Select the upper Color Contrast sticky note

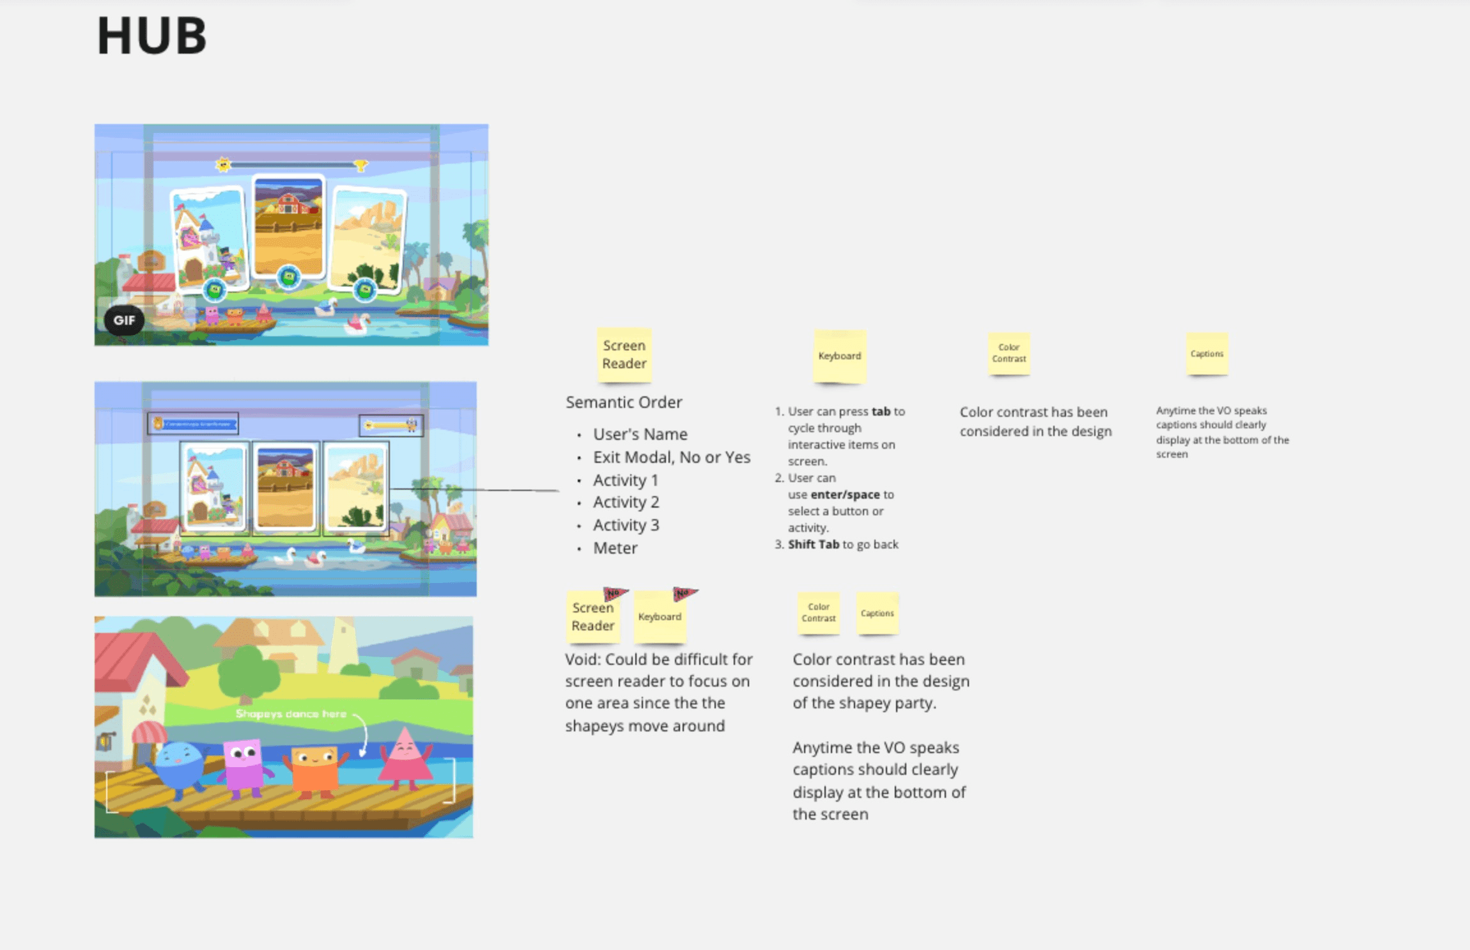[1009, 354]
